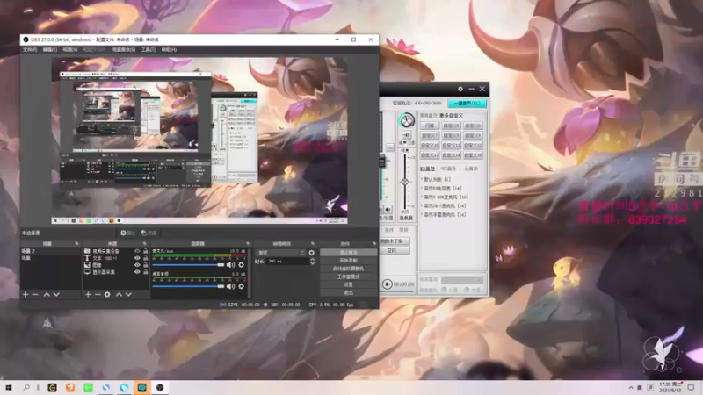Screen dimensions: 703x395
Task: Pop out the 控件 dock panel icon
Action: [374, 244]
